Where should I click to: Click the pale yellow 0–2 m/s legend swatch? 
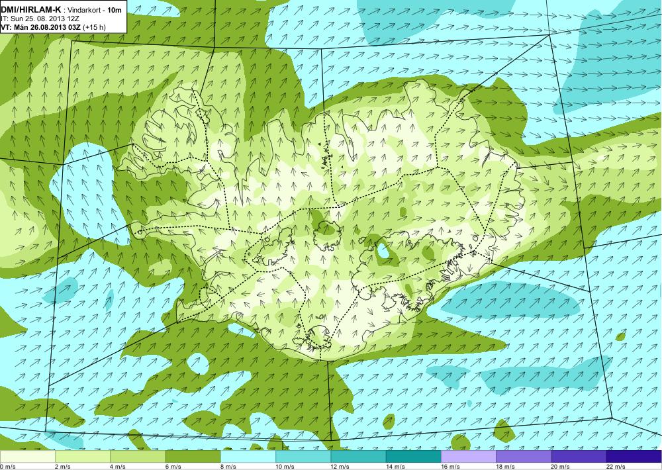pyautogui.click(x=27, y=457)
